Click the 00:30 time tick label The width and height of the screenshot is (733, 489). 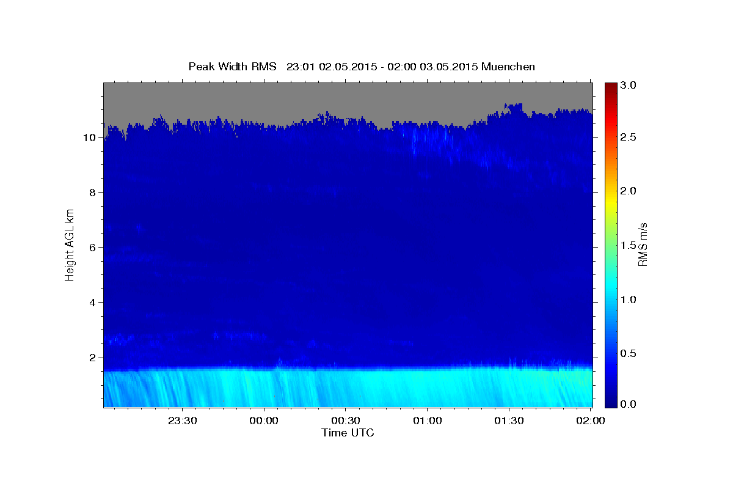coord(346,421)
